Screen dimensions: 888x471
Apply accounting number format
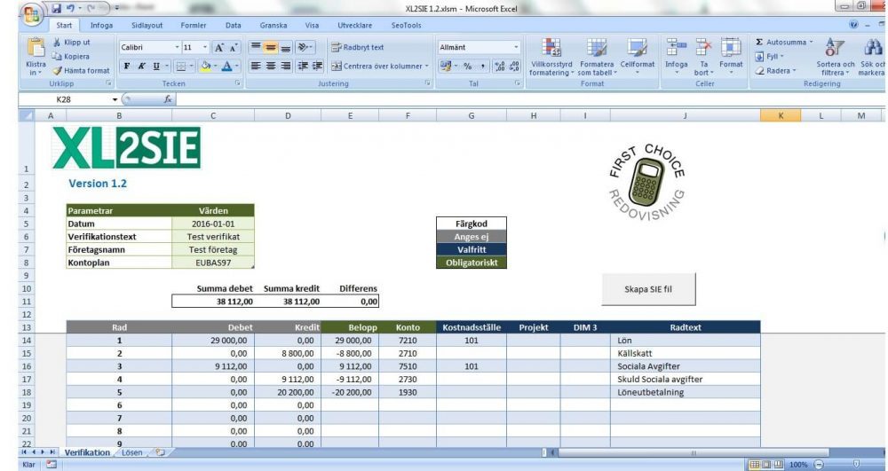click(x=445, y=67)
